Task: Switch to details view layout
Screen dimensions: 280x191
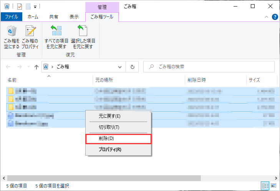Action: tap(265, 186)
